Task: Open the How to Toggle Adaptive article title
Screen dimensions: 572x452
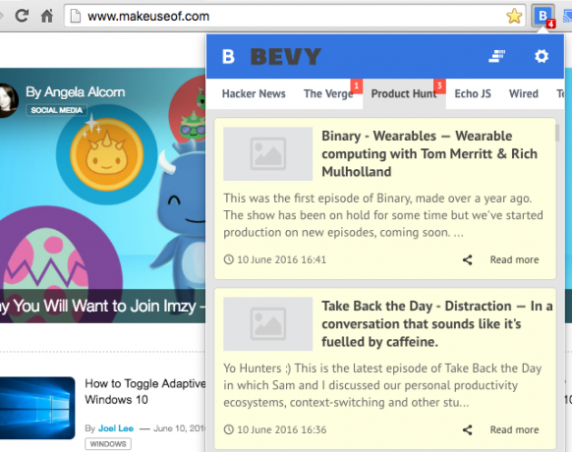Action: pyautogui.click(x=145, y=391)
